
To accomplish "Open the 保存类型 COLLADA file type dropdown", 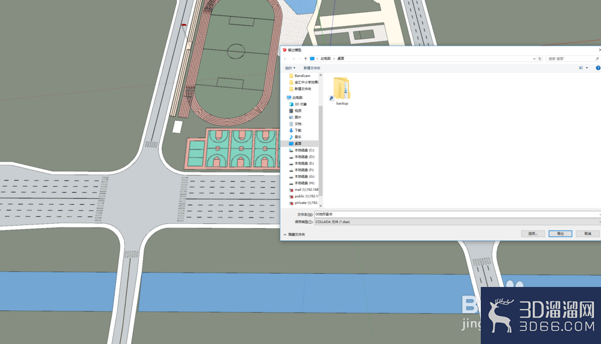I will (457, 222).
